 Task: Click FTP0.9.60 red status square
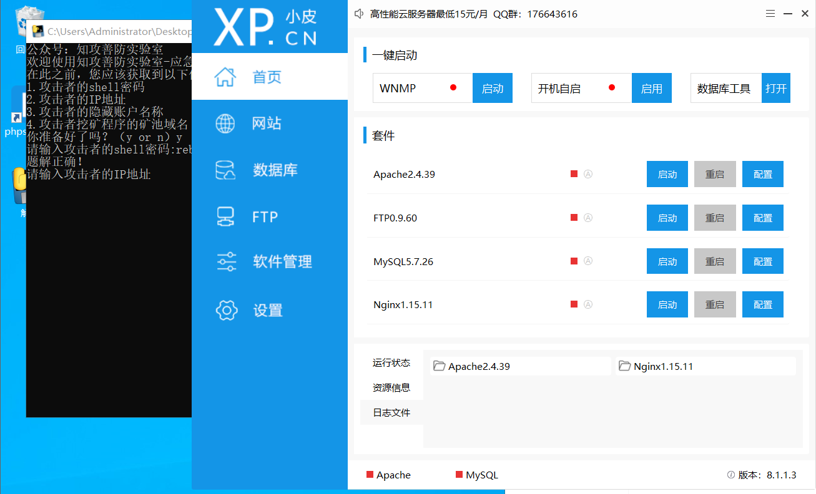574,218
